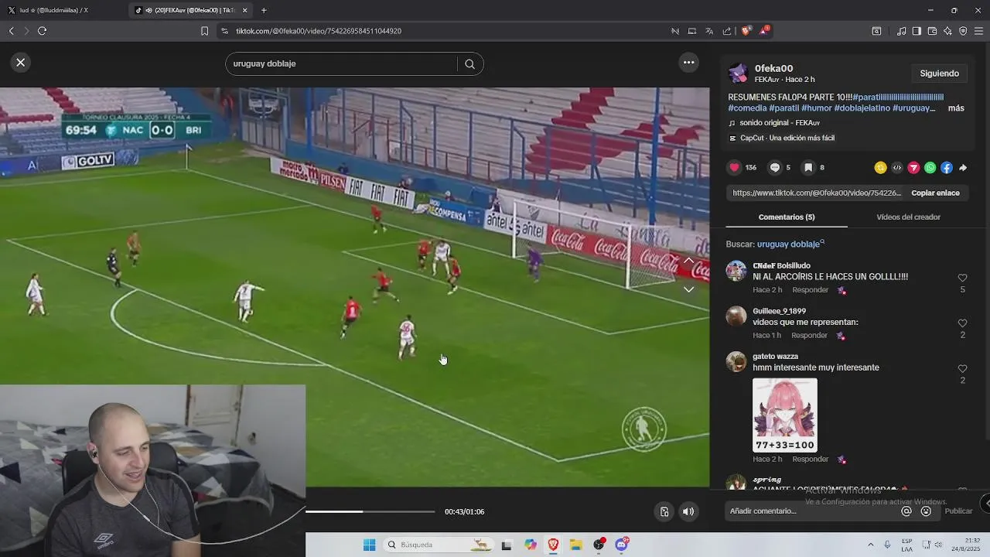Open Brave Shields lion icon
Screen dimensions: 990x557
746,31
